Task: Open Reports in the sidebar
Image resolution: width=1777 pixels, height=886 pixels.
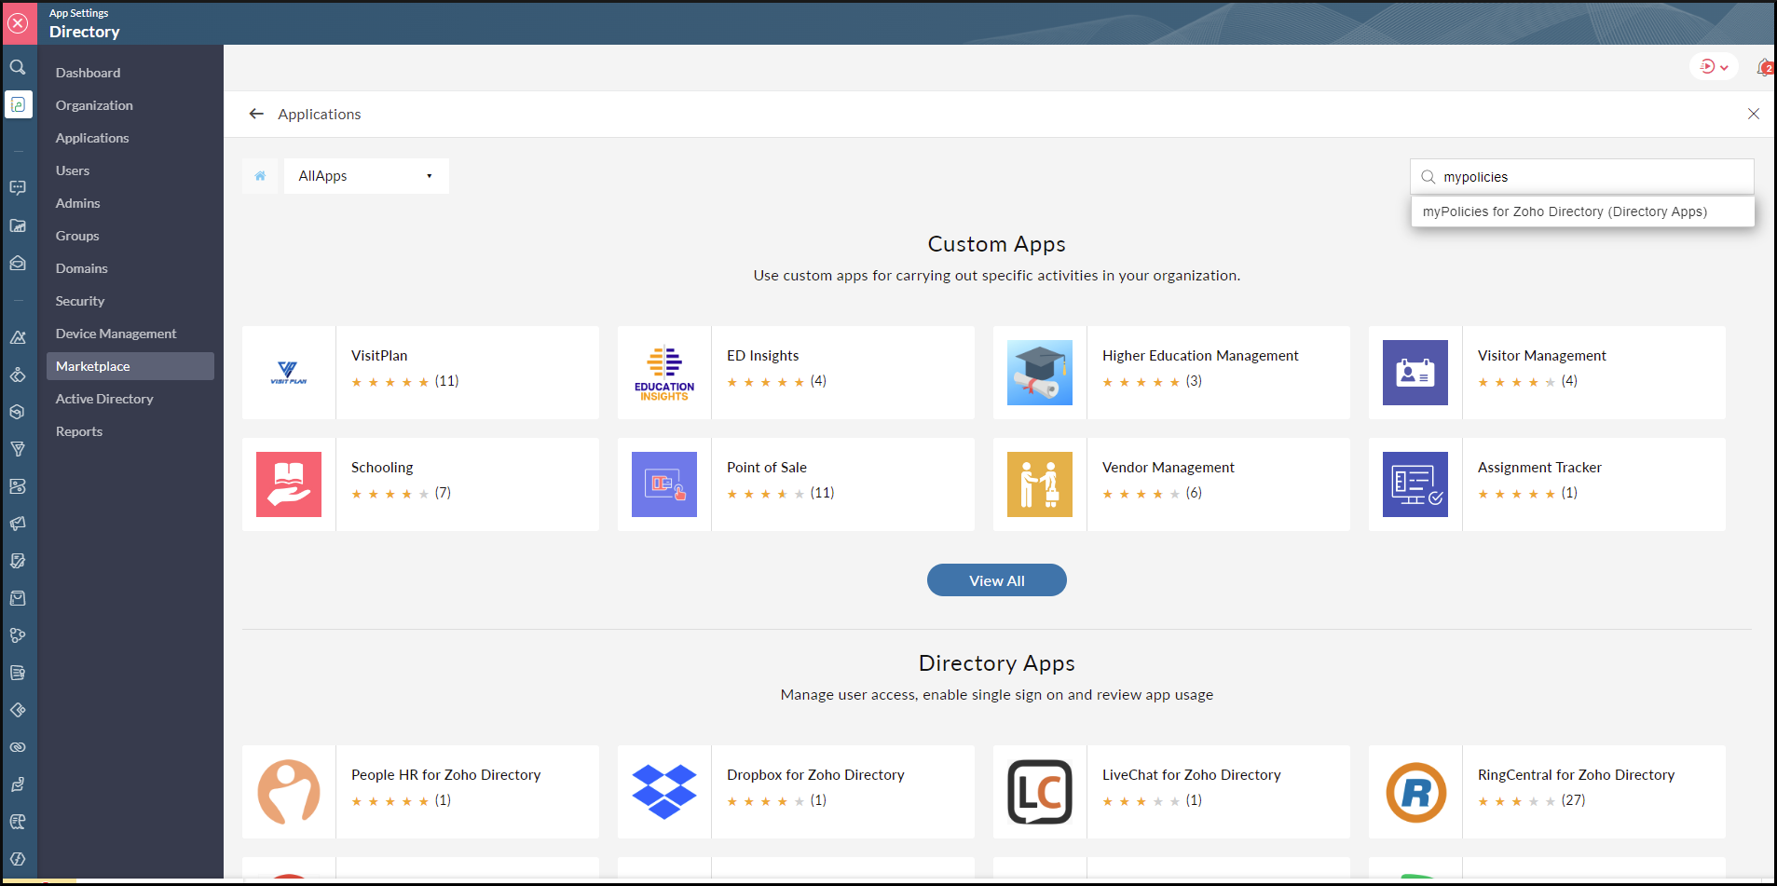Action: click(x=79, y=431)
